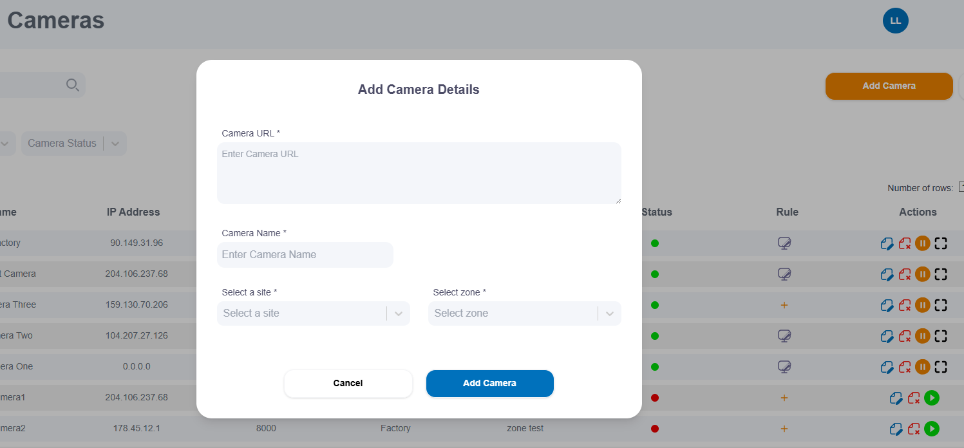Delete the Camera One row (0.0.0.0)
The width and height of the screenshot is (964, 448).
pyautogui.click(x=905, y=367)
